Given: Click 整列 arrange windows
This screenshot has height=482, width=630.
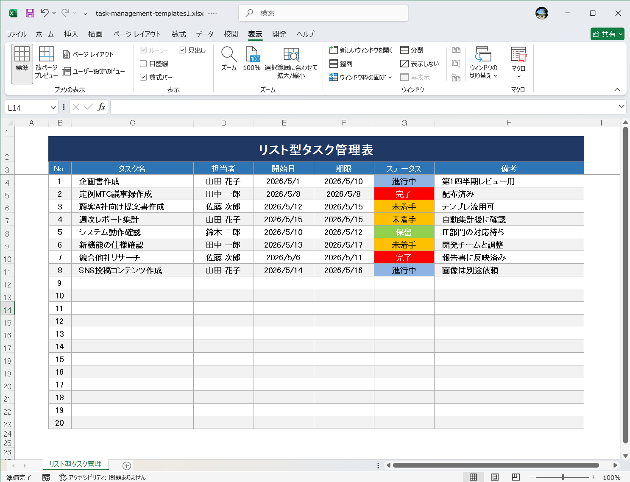Looking at the screenshot, I should [x=341, y=64].
